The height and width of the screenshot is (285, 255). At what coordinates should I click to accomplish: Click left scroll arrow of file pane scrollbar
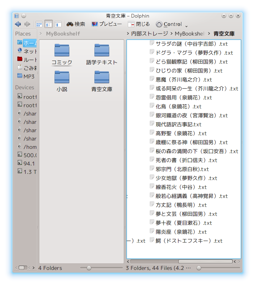128,262
